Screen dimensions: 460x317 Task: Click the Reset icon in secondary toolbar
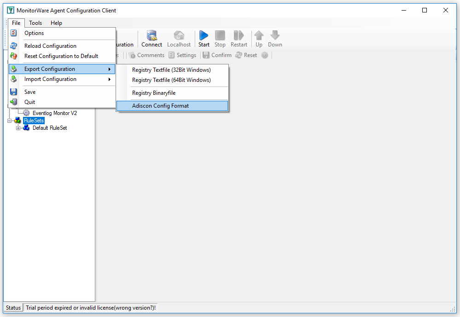click(x=239, y=55)
